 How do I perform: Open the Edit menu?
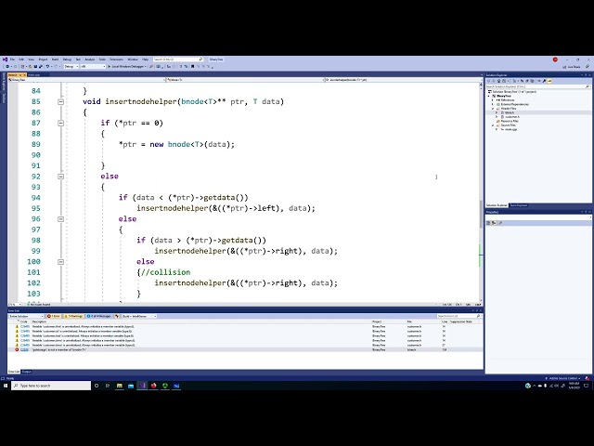click(x=21, y=59)
